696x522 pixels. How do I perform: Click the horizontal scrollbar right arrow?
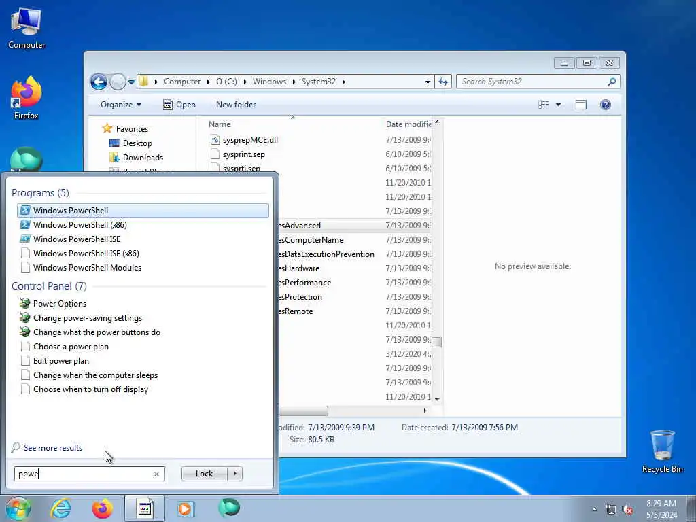pos(425,411)
